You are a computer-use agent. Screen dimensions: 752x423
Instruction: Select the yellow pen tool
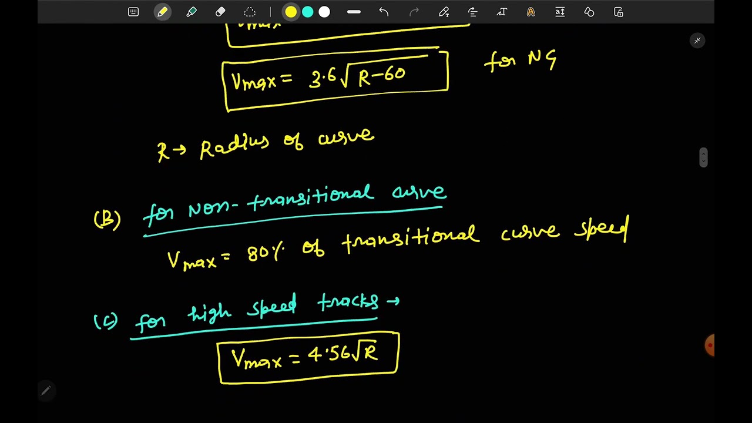[x=162, y=12]
